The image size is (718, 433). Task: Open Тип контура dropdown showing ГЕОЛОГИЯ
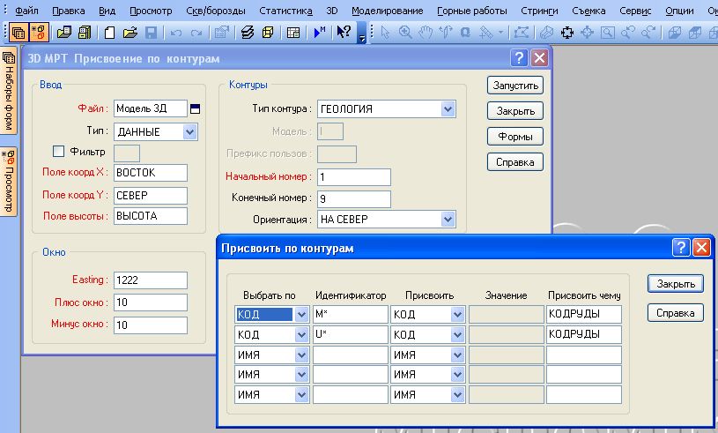coord(448,109)
